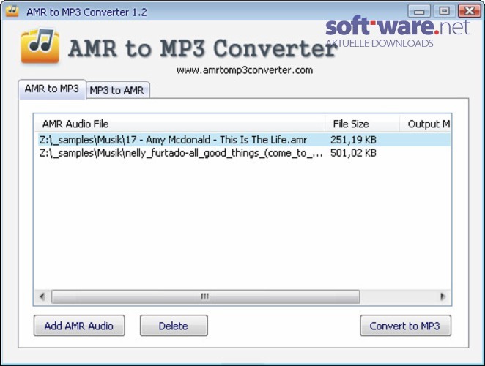Click the 501,02 KB file size cell

click(x=353, y=153)
